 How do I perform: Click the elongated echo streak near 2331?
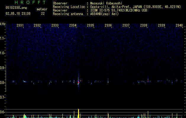pyautogui.click(x=25, y=81)
